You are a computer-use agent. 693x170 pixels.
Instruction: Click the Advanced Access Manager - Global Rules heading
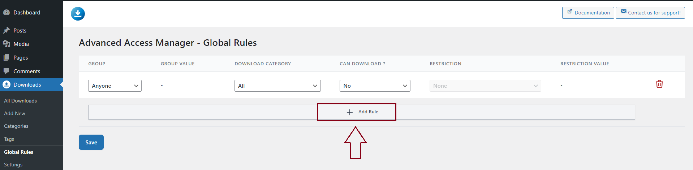click(x=168, y=43)
